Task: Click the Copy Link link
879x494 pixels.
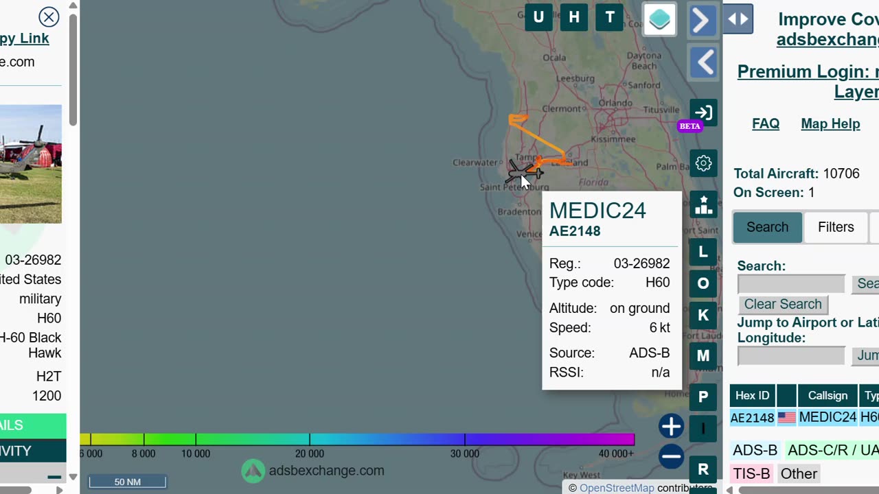Action: click(x=25, y=38)
